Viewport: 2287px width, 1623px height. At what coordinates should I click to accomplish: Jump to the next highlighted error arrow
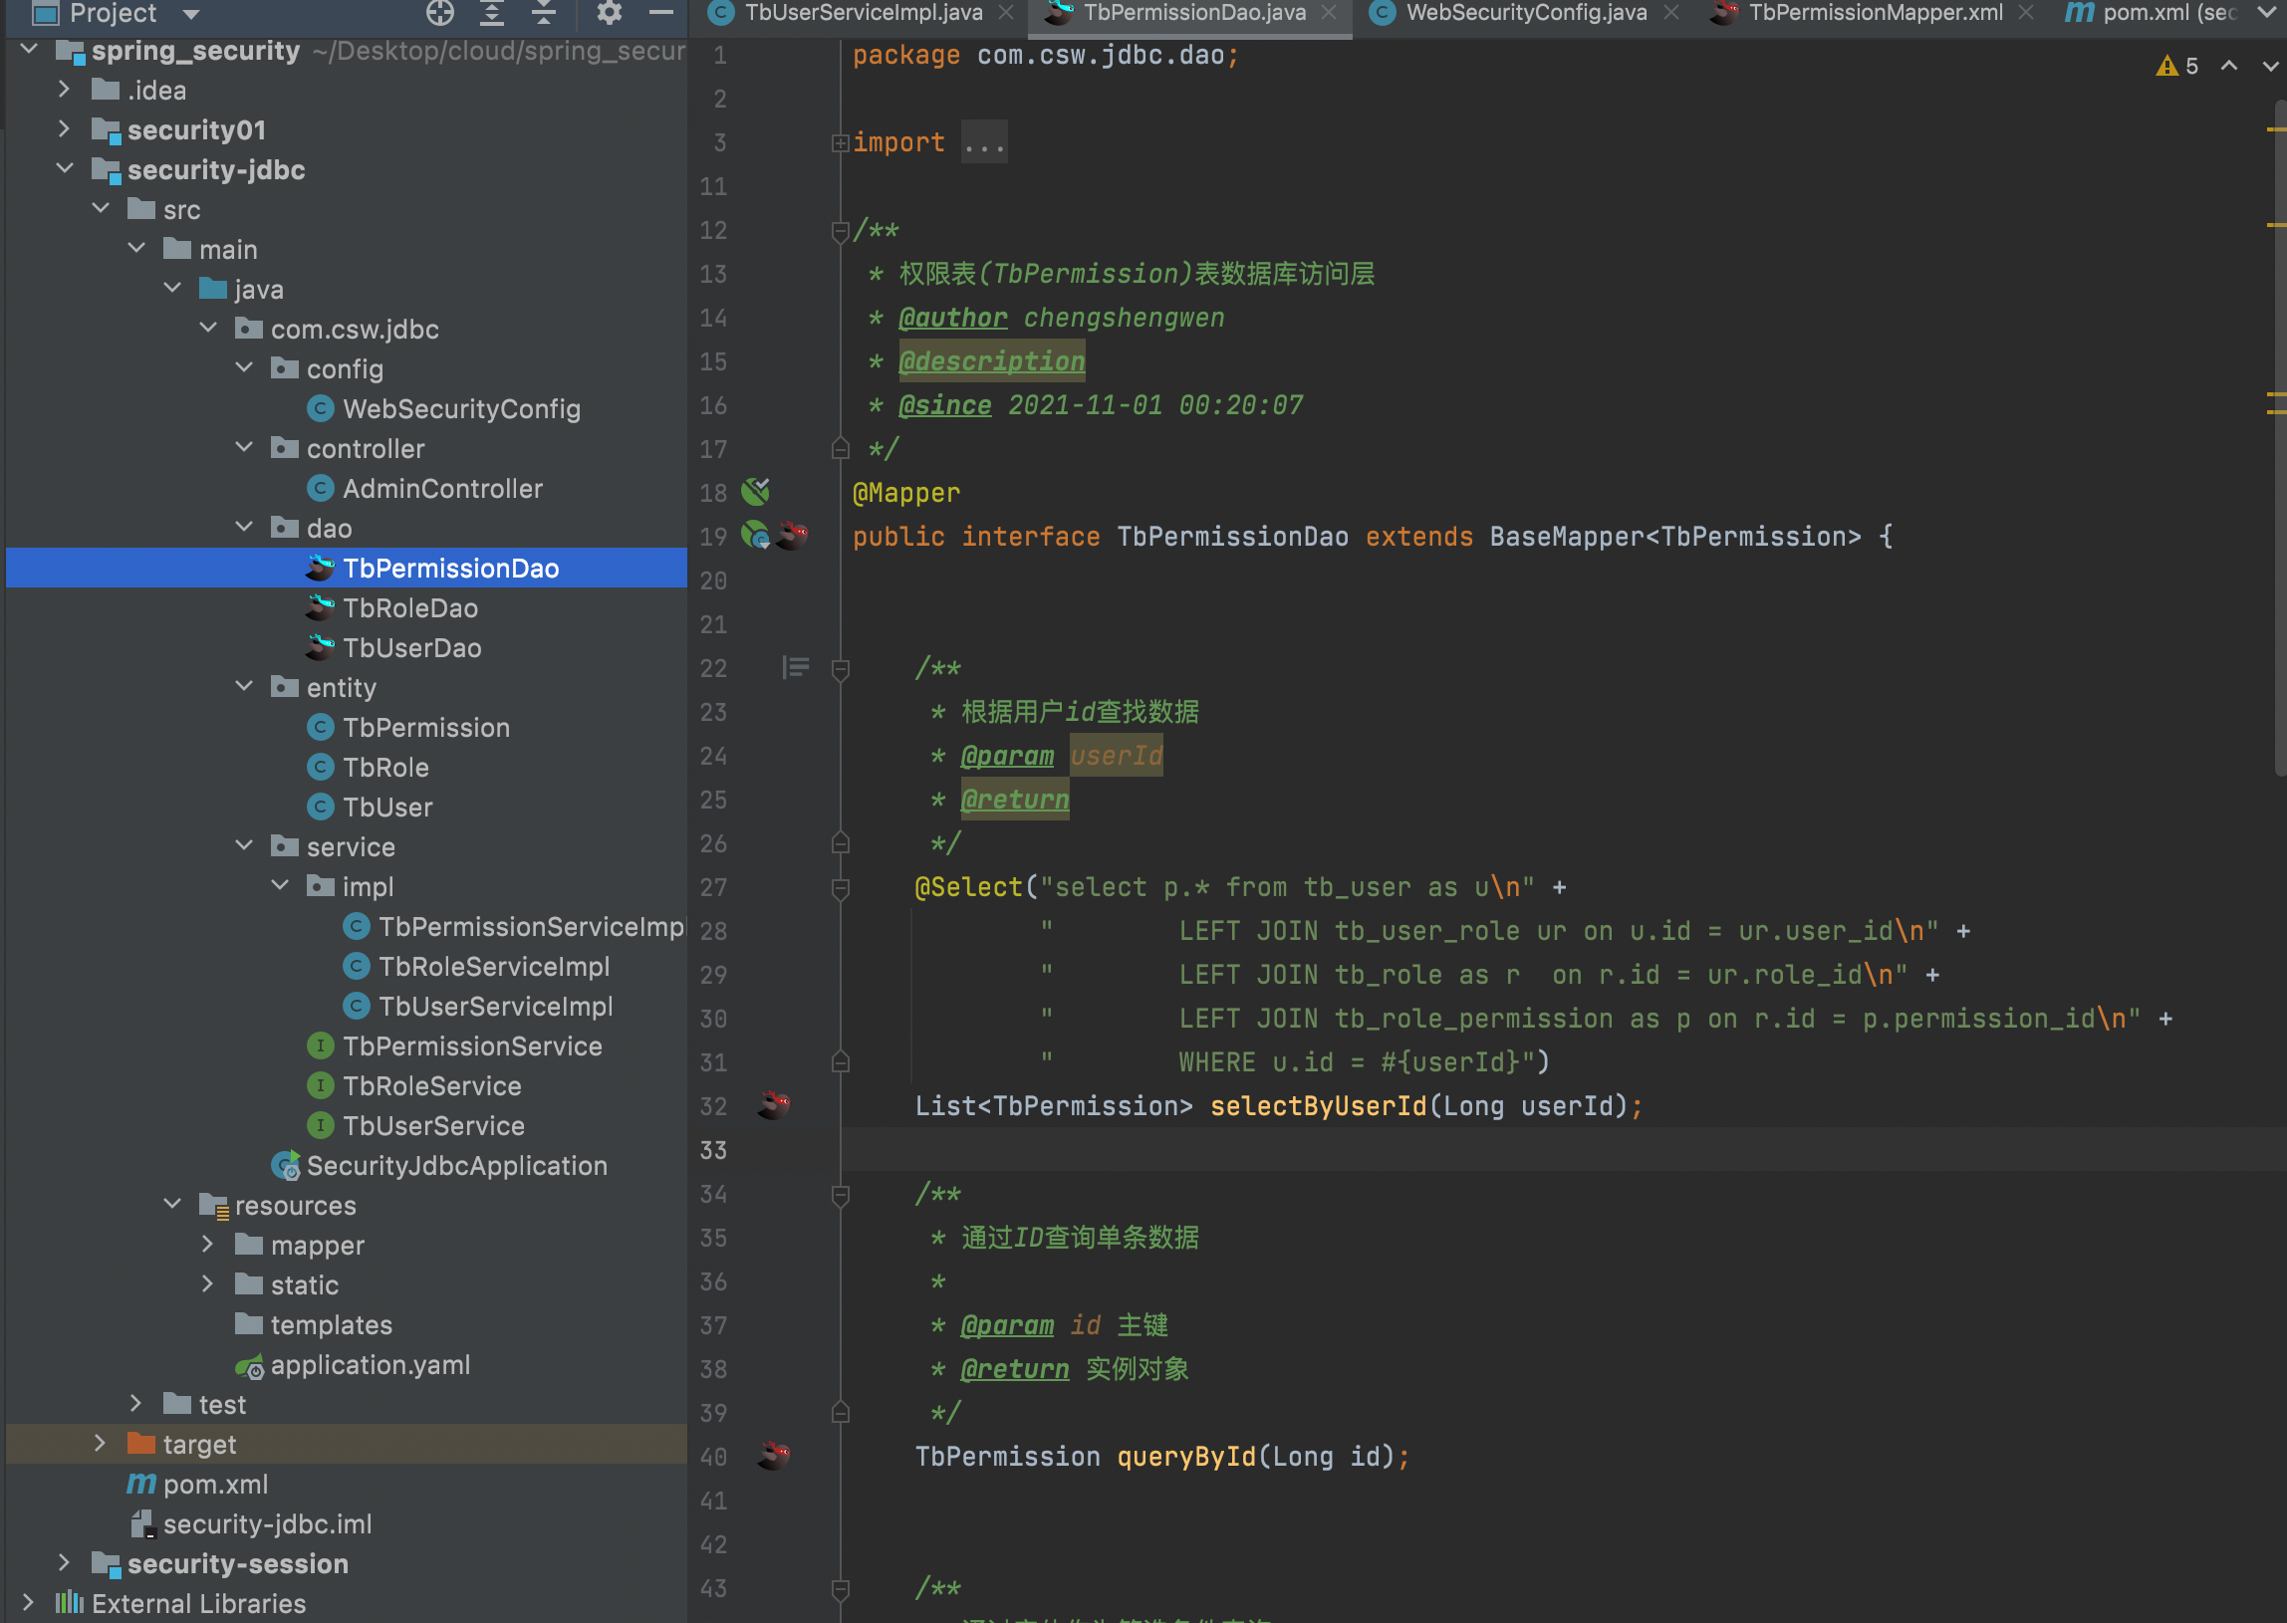tap(2269, 66)
